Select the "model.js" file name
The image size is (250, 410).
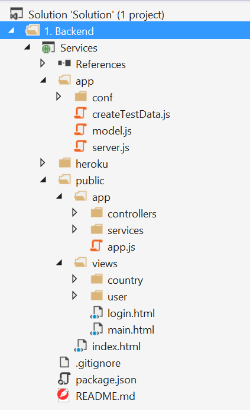tap(112, 131)
